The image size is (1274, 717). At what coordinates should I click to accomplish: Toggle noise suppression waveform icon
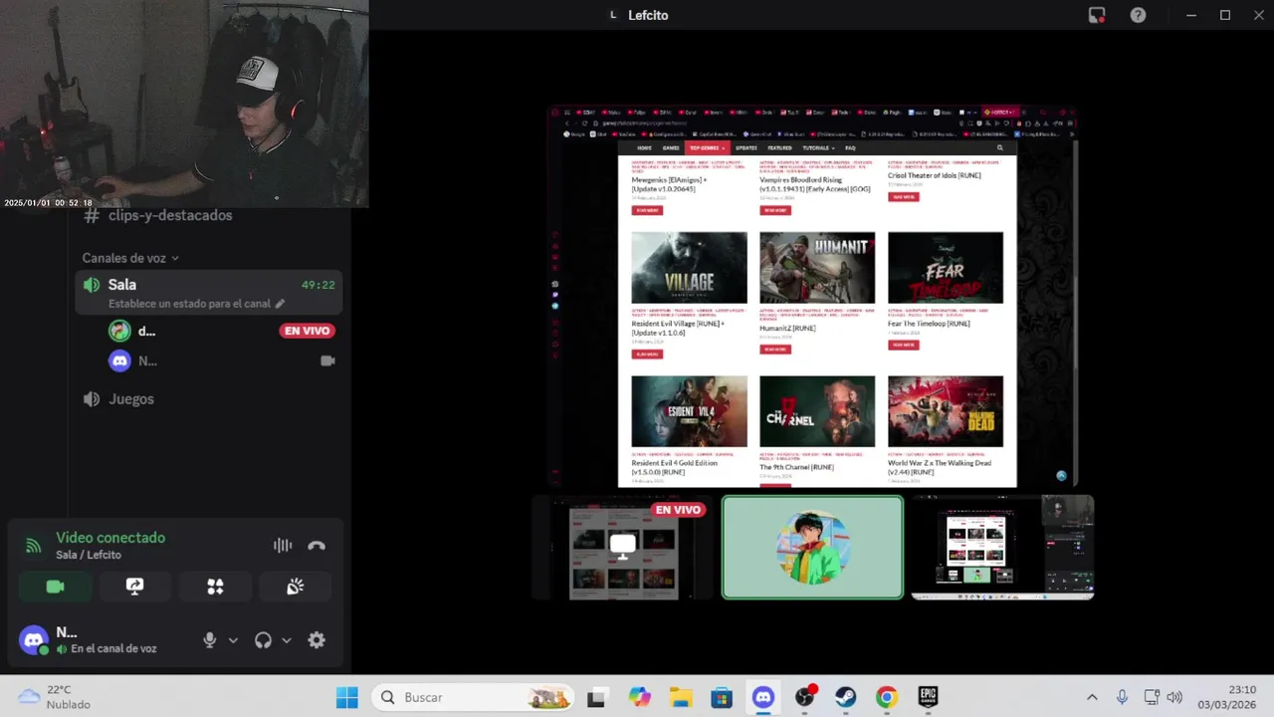(283, 546)
